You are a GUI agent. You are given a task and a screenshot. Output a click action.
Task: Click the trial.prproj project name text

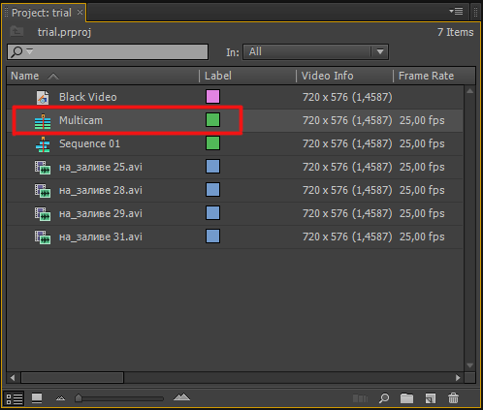pos(64,32)
